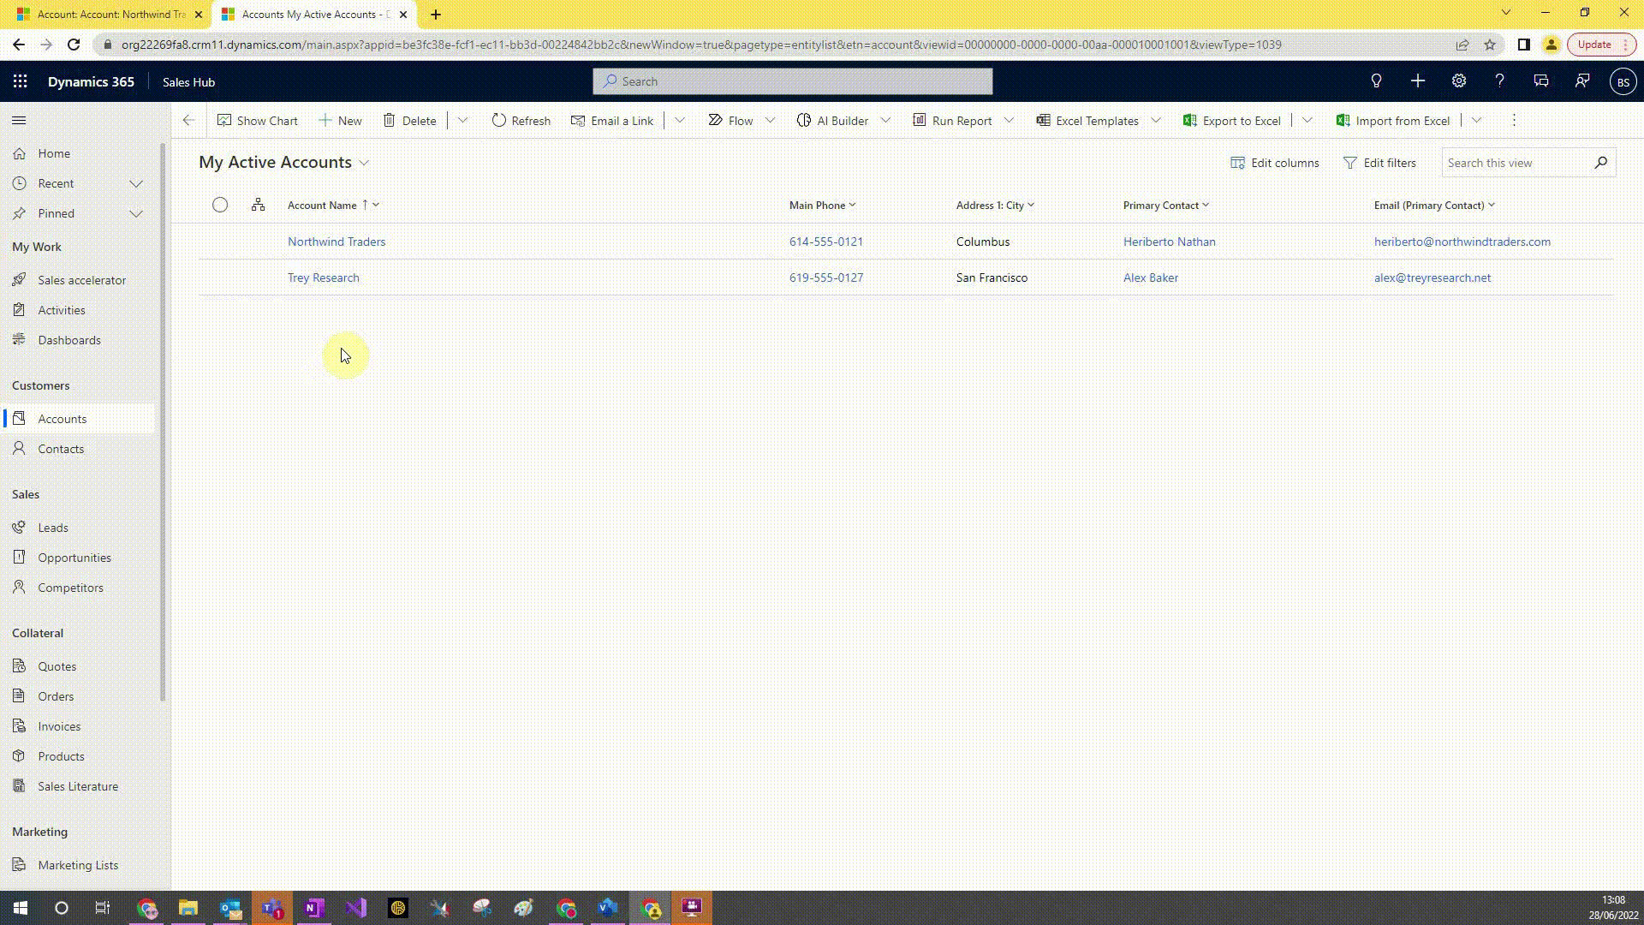
Task: Open the Trey Research account link
Action: point(323,277)
